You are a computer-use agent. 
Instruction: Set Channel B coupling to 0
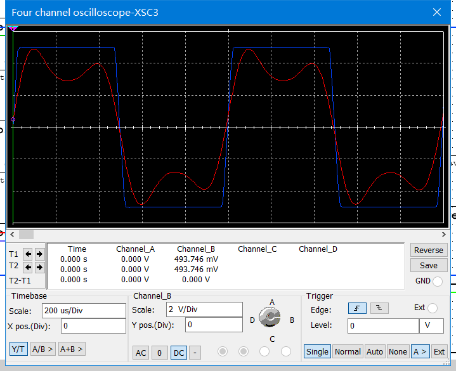click(159, 353)
